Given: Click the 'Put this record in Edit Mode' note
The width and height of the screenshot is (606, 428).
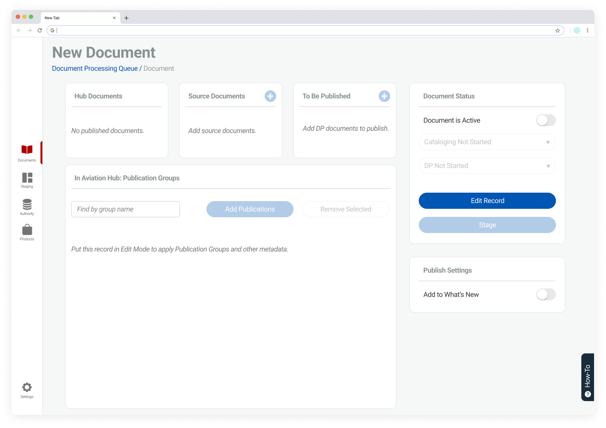Looking at the screenshot, I should pos(180,249).
